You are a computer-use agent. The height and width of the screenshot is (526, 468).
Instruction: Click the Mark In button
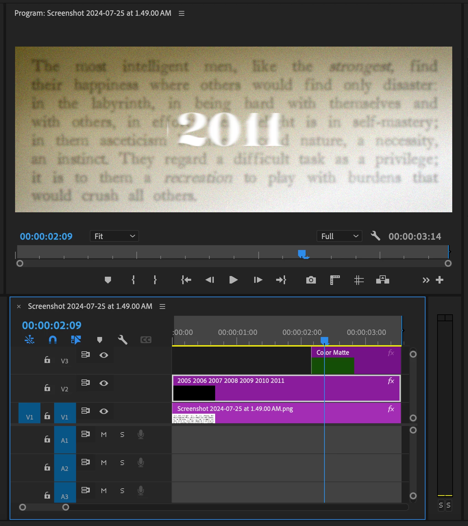(133, 280)
